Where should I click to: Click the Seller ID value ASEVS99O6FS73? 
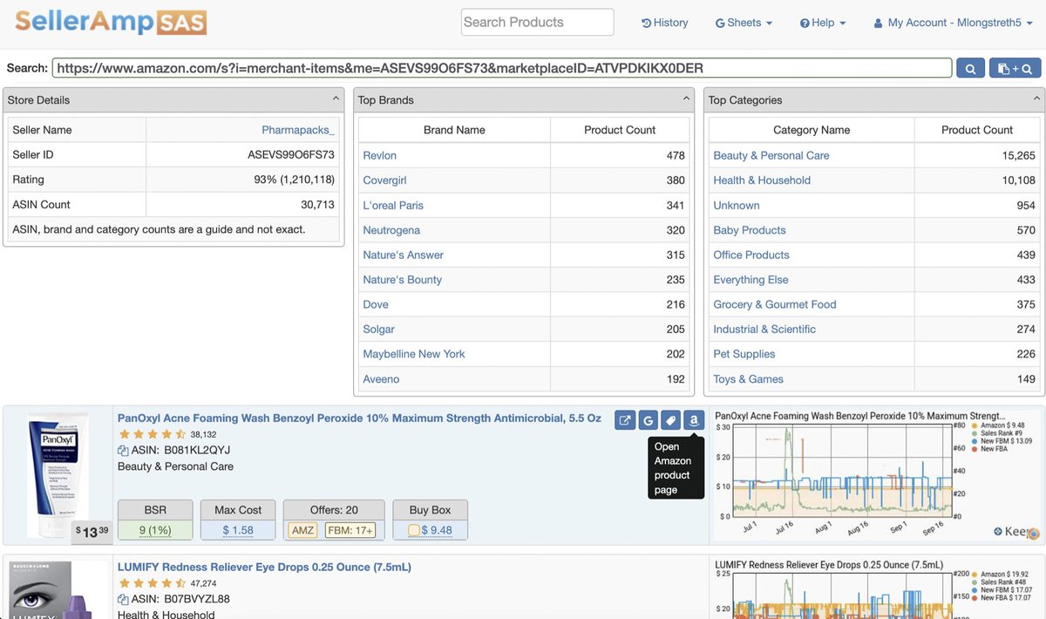[x=291, y=155]
